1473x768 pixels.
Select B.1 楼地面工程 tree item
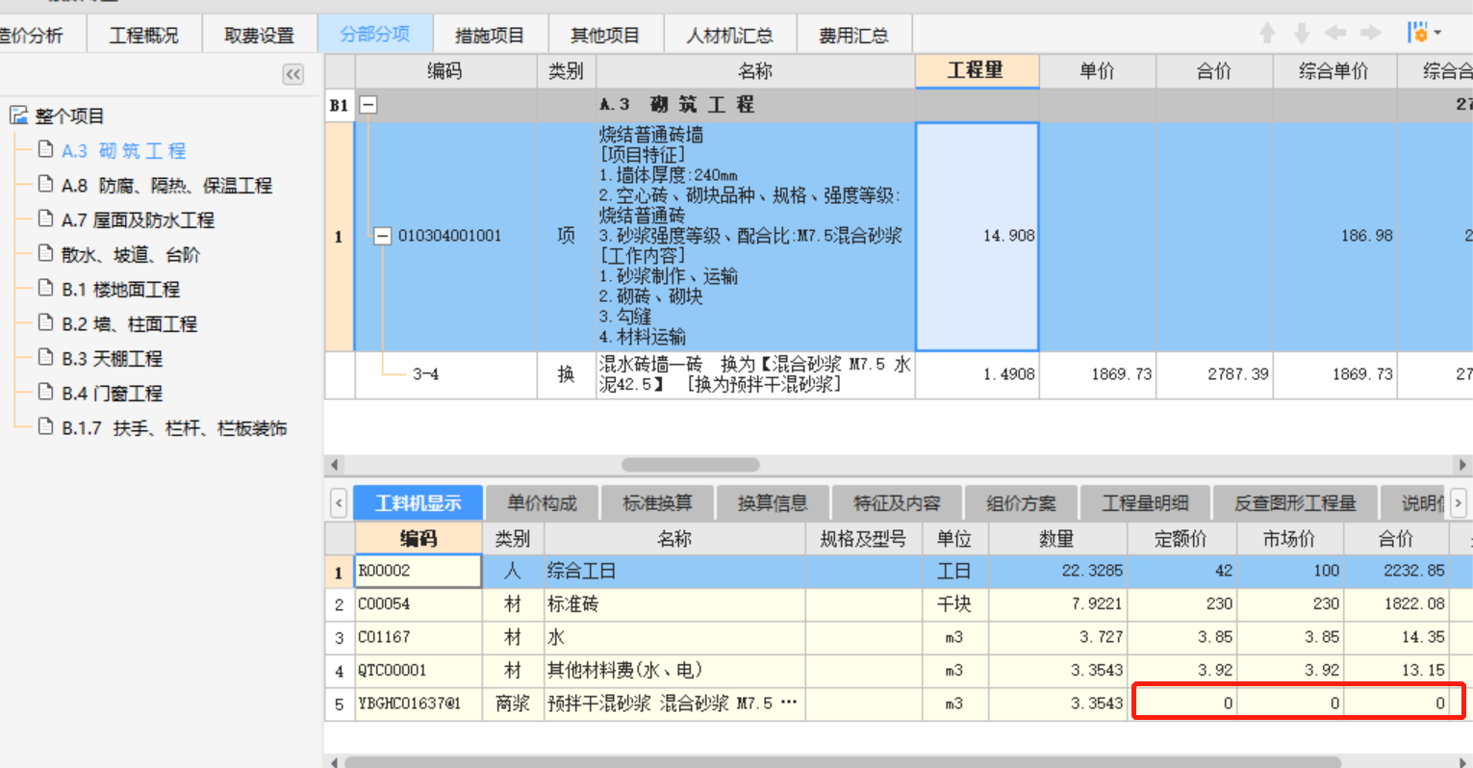coord(120,289)
